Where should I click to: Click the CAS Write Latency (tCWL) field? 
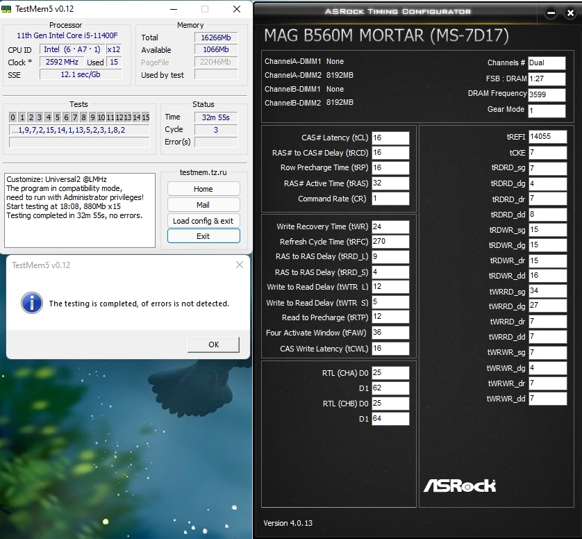tap(390, 349)
